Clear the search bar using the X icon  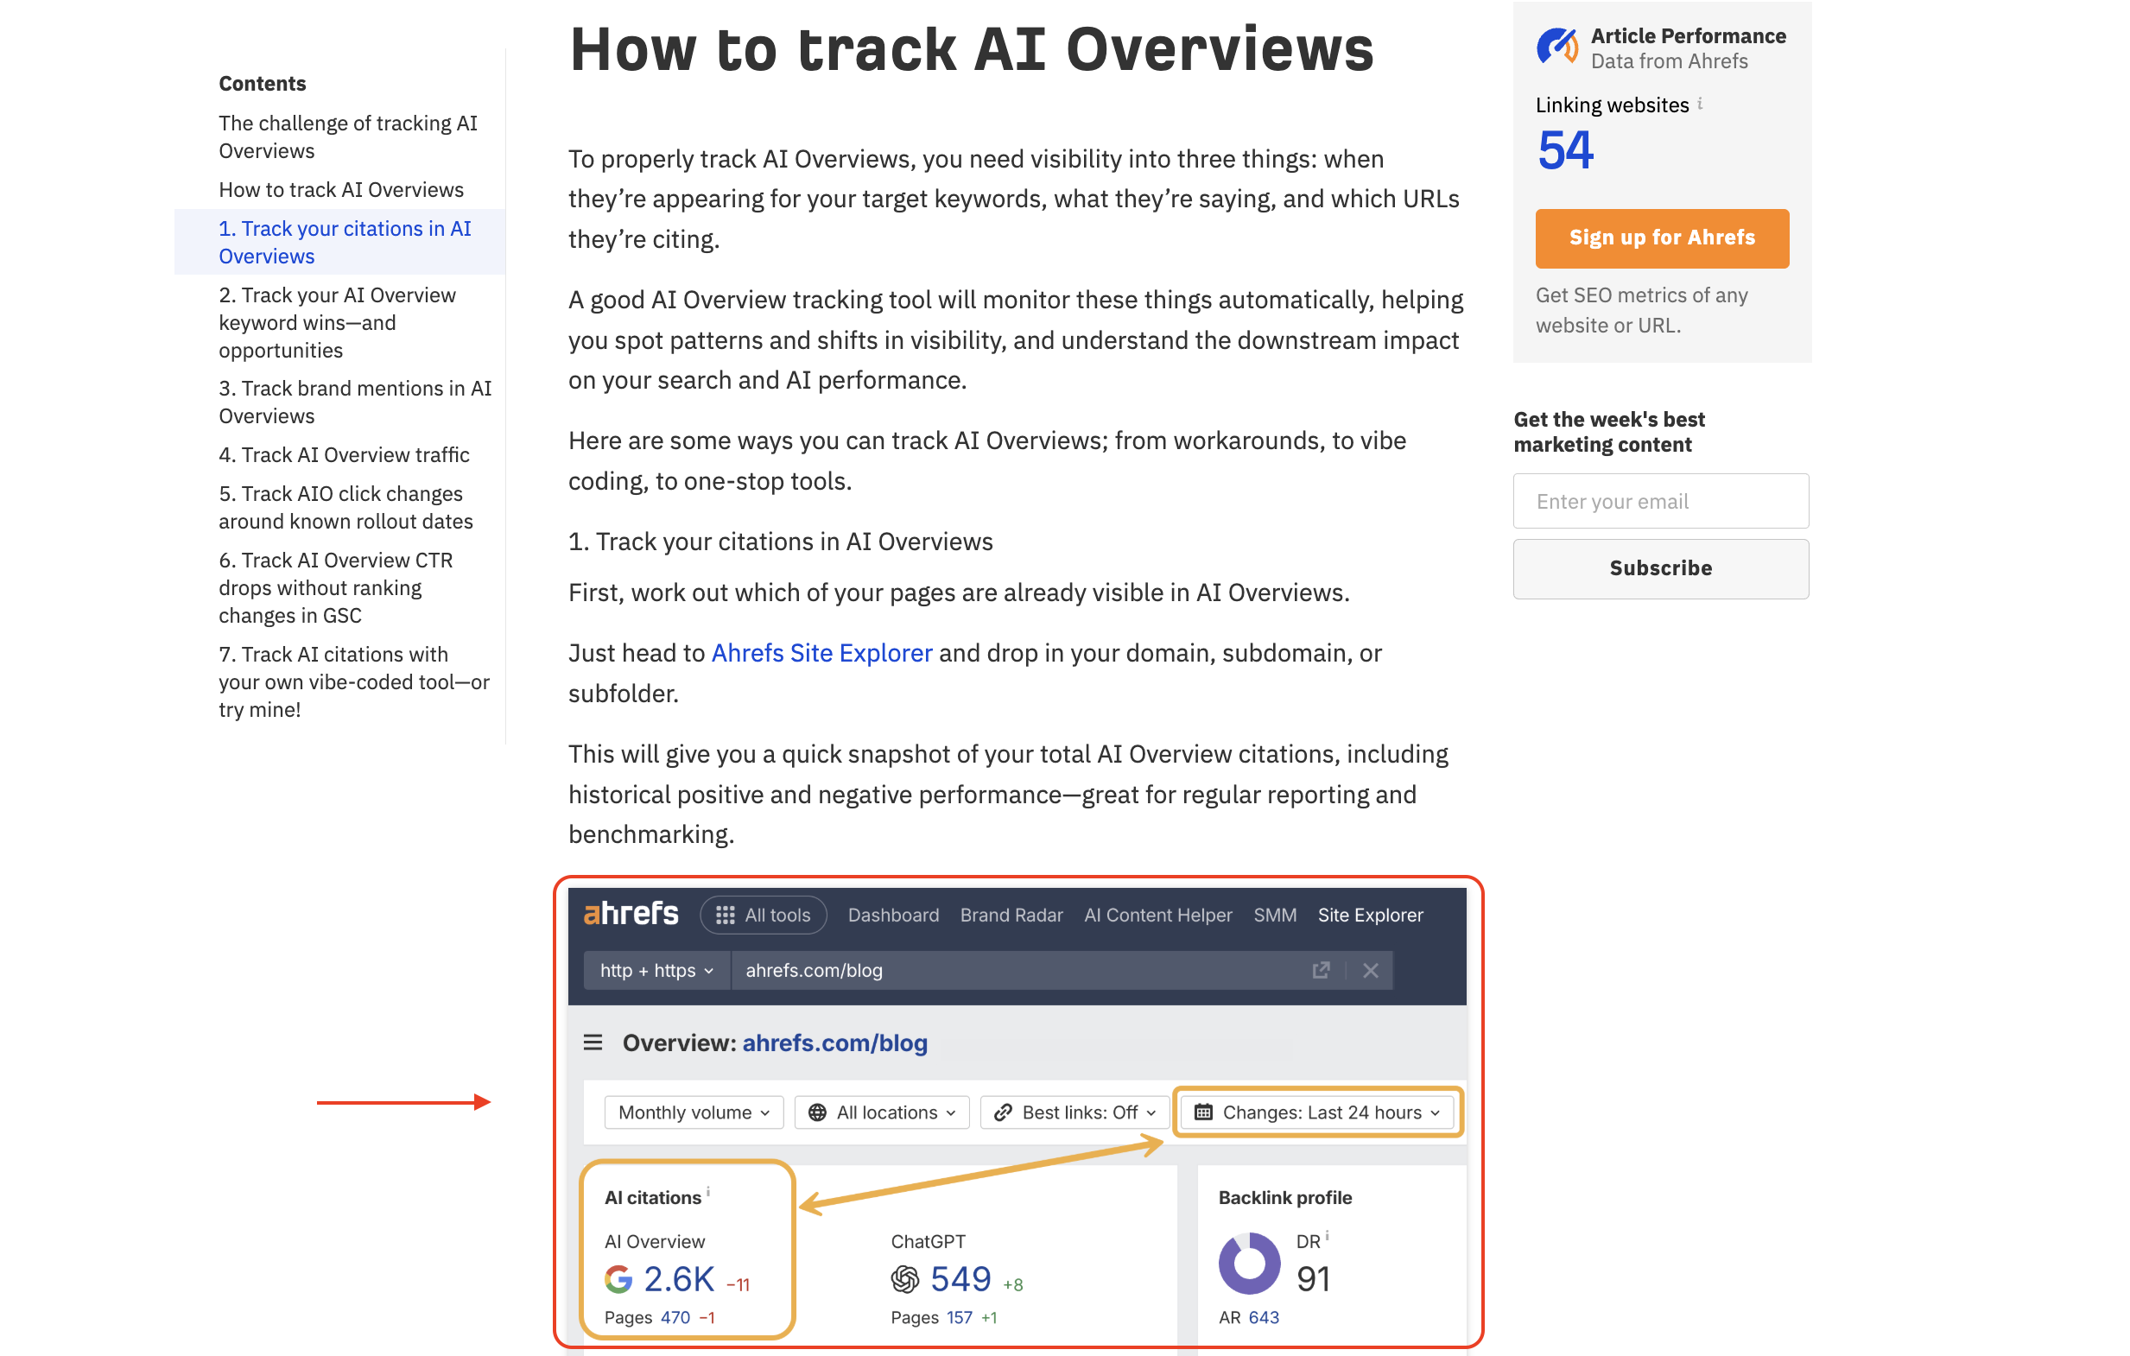(1370, 970)
